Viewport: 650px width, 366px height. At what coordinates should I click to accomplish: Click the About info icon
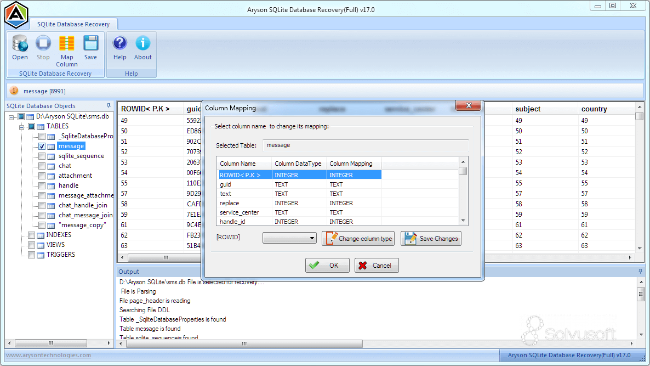[143, 43]
